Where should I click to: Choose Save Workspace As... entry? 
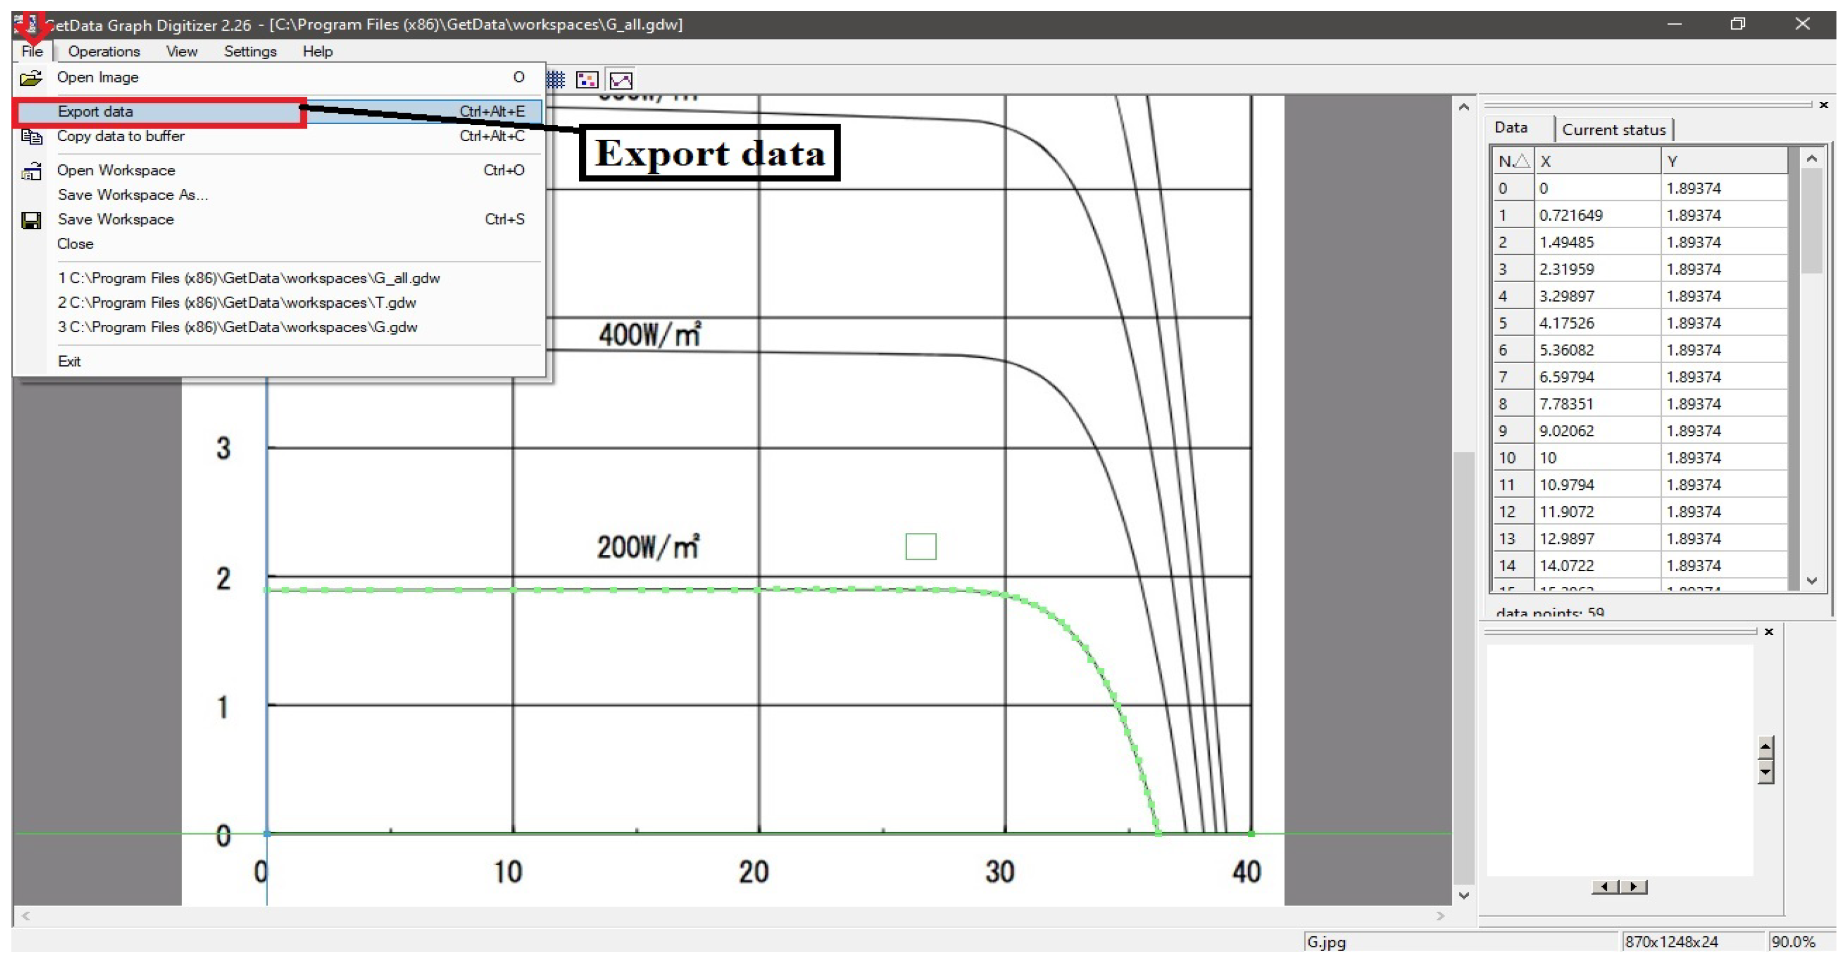133,195
